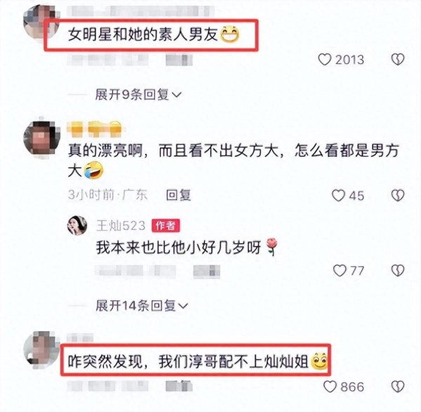Click the red 作者 badge
Viewport: 421px width, 412px height.
pyautogui.click(x=166, y=226)
